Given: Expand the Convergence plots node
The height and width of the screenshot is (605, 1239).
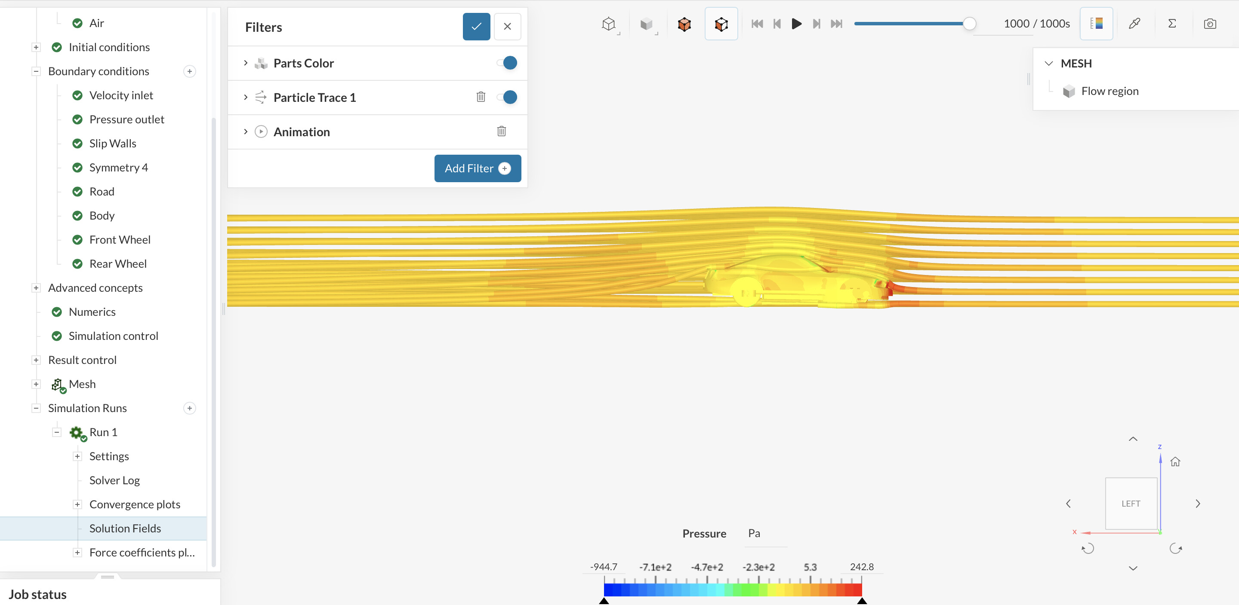Looking at the screenshot, I should [77, 504].
